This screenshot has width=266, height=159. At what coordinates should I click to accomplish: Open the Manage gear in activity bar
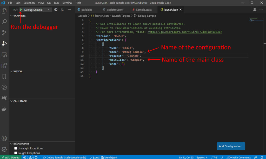click(4, 149)
